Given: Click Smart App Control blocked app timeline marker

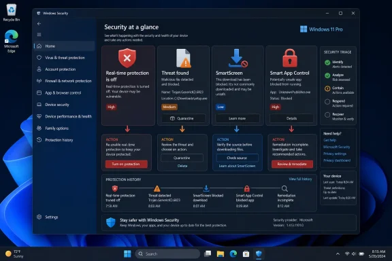Looking at the screenshot, I should [247, 188].
